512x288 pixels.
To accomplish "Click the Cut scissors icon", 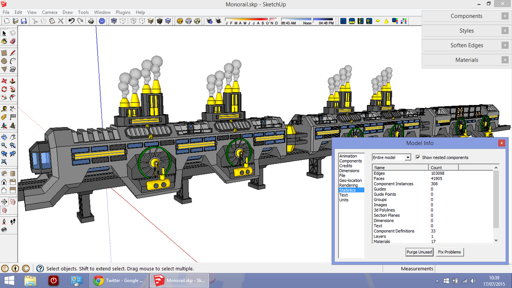I will click(35, 21).
